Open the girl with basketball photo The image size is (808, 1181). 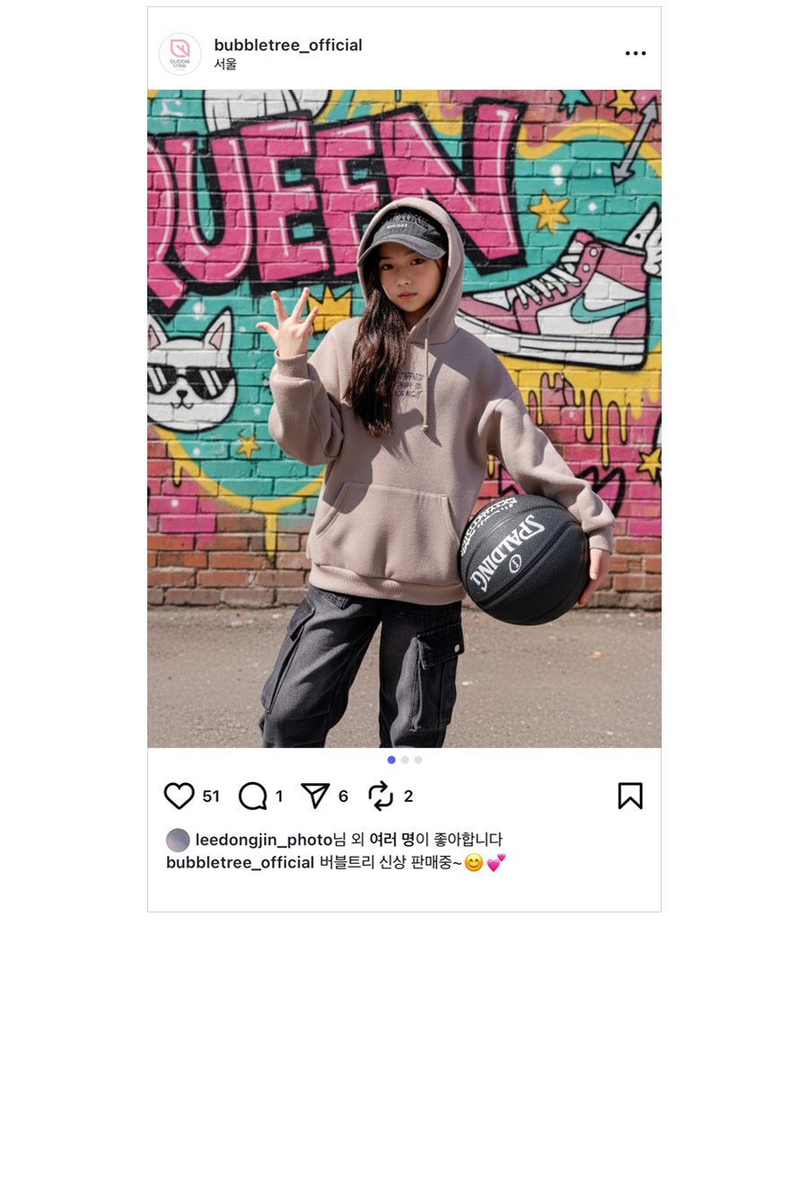coord(404,419)
